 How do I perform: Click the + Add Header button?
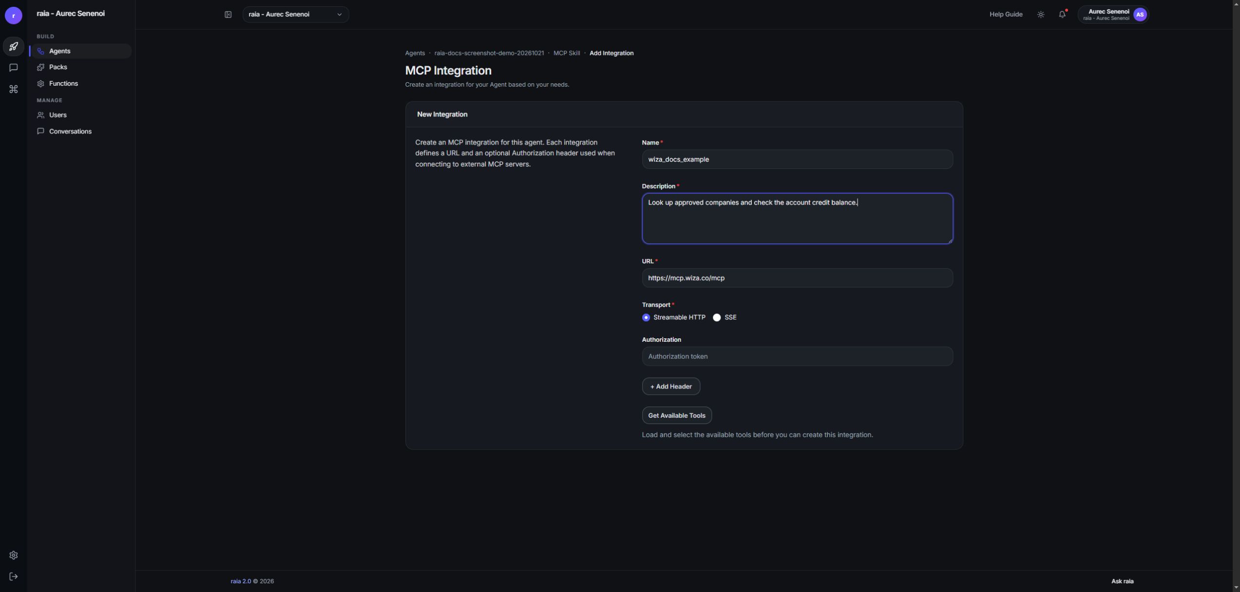click(670, 387)
